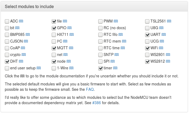Click the book icon beside end user setup

click(x=39, y=68)
